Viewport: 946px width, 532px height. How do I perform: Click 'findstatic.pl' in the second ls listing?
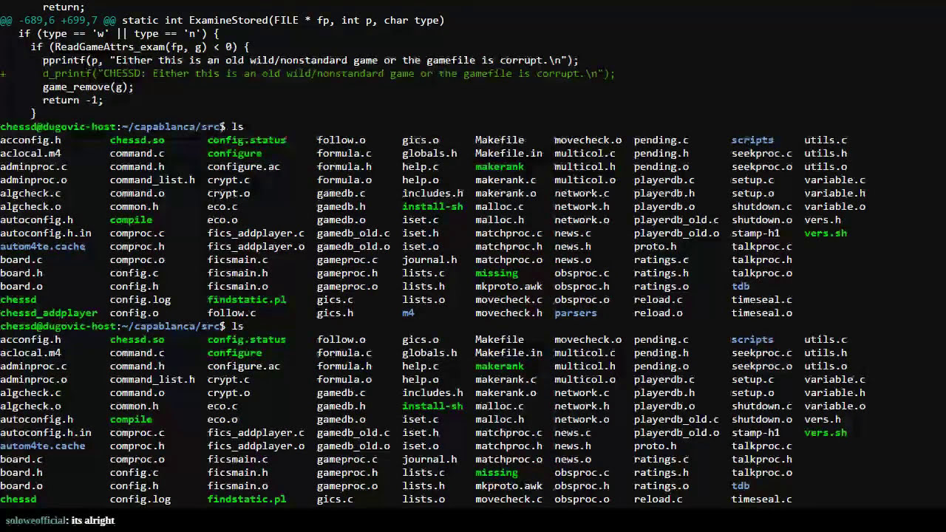[246, 499]
